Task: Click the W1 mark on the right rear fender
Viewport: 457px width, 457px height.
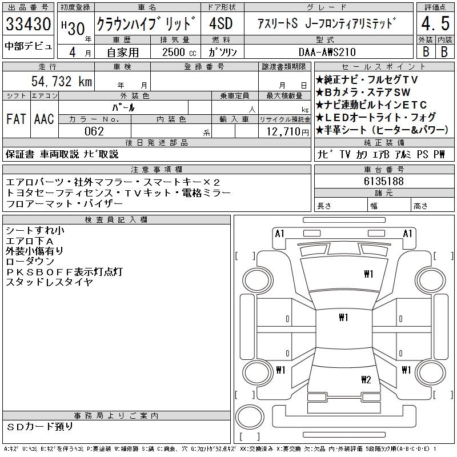Action: [x=406, y=370]
